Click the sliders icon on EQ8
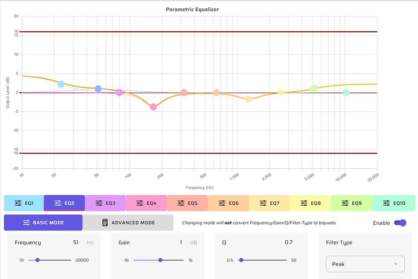418x279 pixels. point(304,203)
